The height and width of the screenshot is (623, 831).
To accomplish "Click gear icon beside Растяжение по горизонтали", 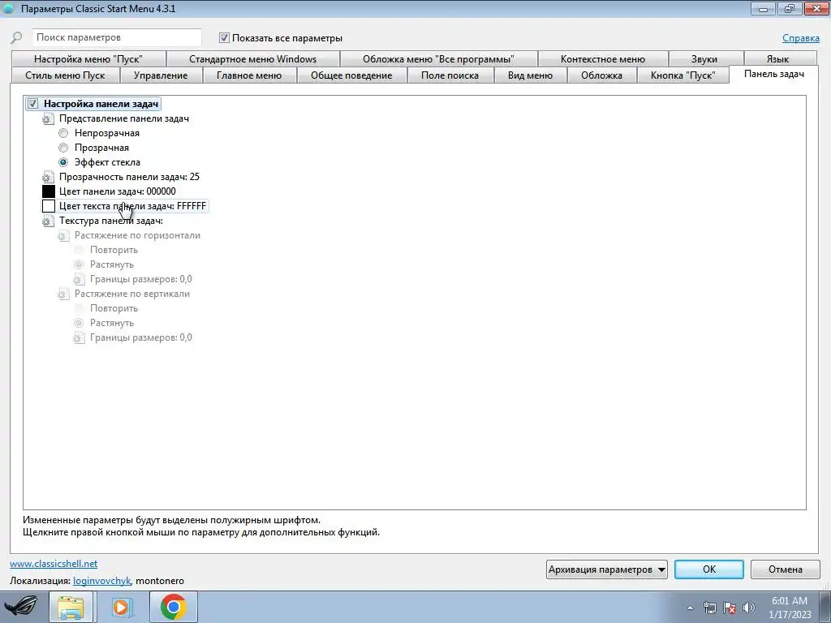I will point(63,235).
